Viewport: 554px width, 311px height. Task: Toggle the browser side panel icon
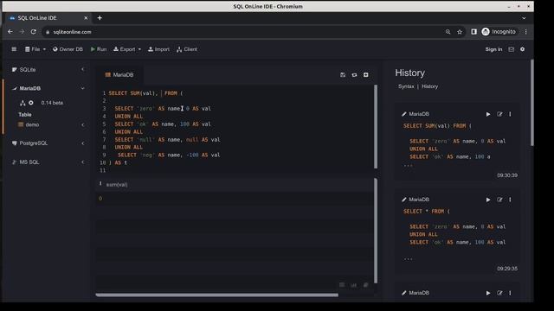tap(474, 32)
